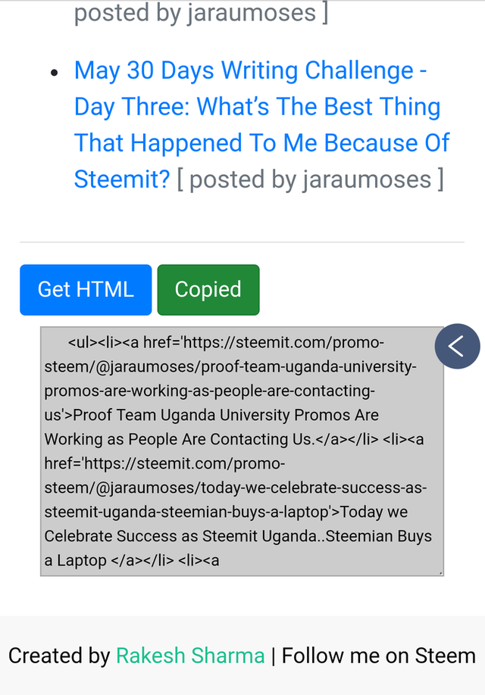Click the 'Follow me on Steem' text
The image size is (485, 695).
click(378, 656)
